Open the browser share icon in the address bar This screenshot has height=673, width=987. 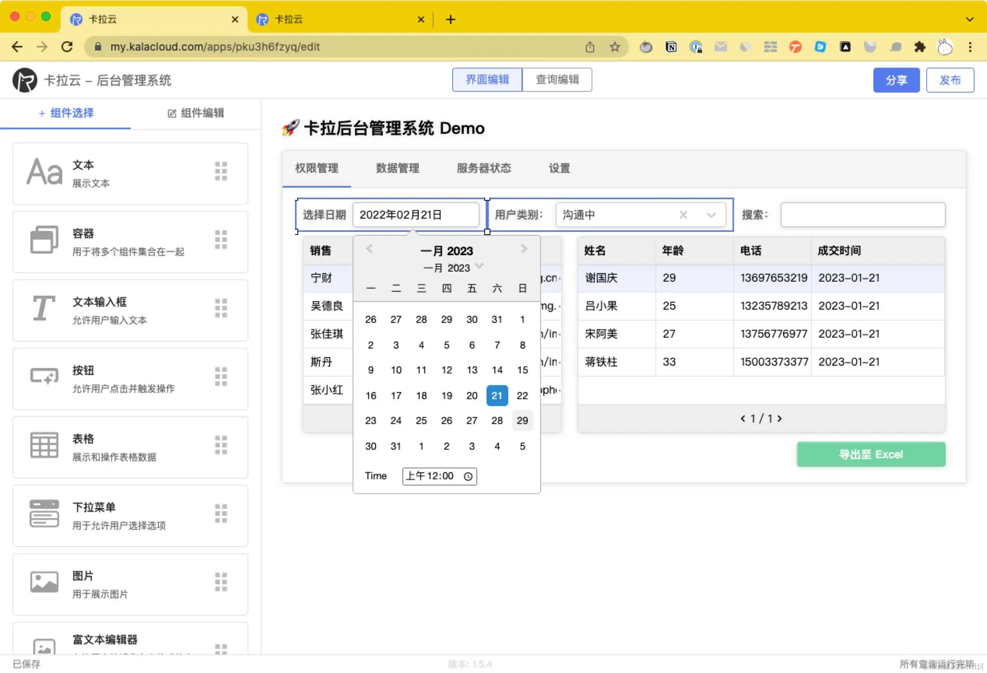pyautogui.click(x=590, y=47)
